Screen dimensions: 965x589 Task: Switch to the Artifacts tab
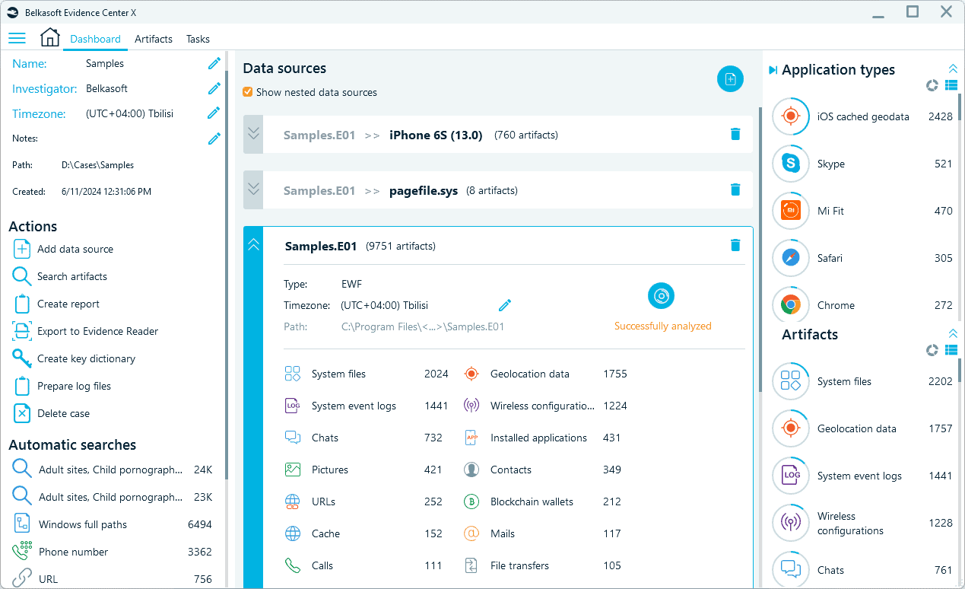click(x=154, y=39)
